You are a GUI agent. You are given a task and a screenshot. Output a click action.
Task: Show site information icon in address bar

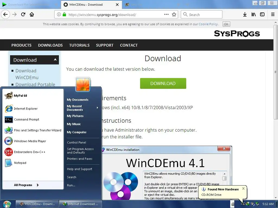click(x=59, y=15)
